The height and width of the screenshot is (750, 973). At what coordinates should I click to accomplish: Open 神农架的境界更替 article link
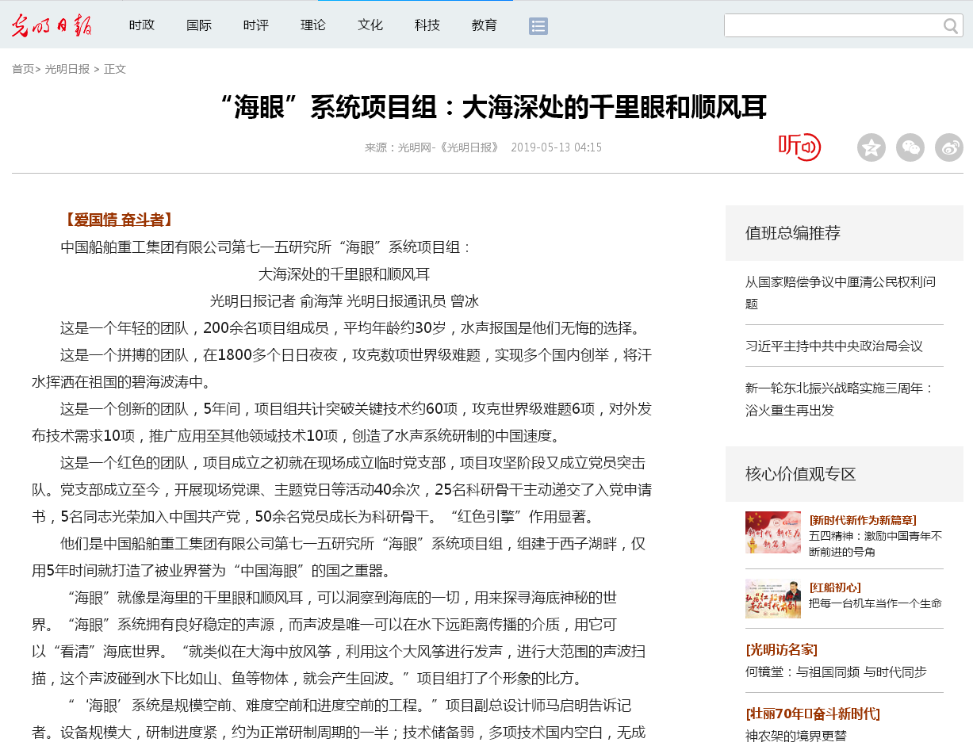(796, 736)
